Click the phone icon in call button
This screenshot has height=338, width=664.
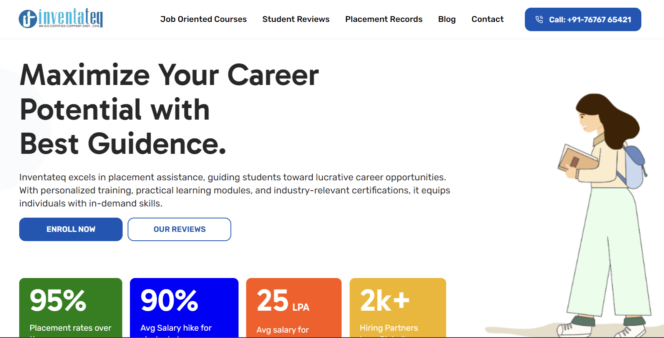click(539, 19)
